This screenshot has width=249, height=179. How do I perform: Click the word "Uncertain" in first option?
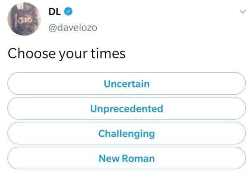click(x=127, y=84)
